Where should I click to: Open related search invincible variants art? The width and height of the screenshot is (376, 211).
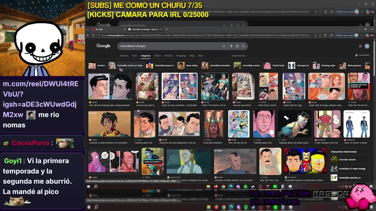(350, 178)
